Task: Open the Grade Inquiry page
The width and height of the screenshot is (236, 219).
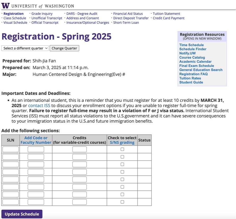Action: [42, 14]
